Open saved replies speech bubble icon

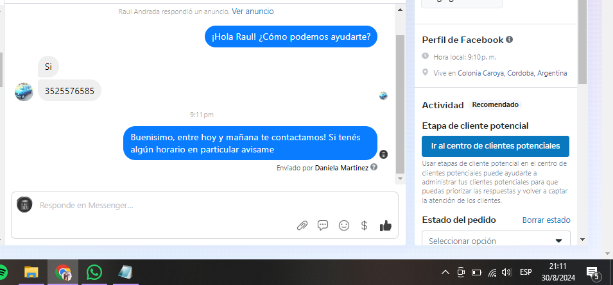323,225
